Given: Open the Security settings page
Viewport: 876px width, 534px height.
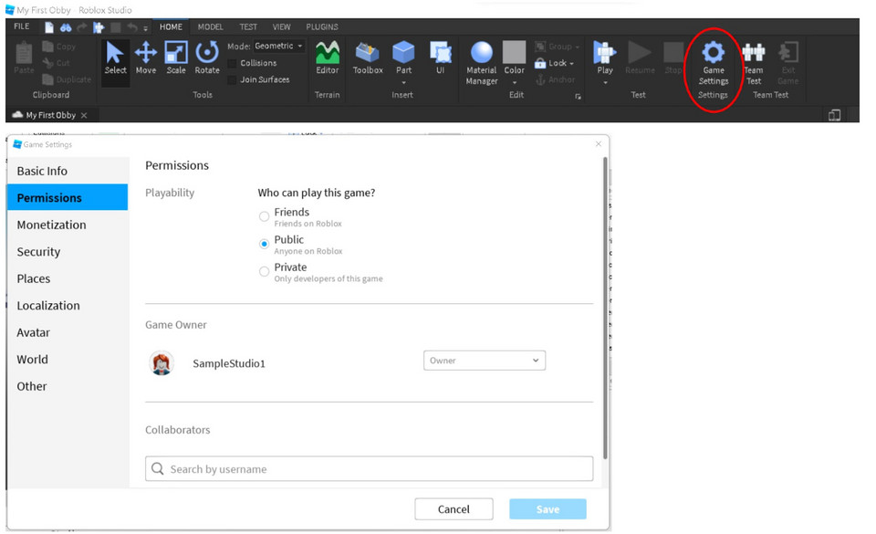Looking at the screenshot, I should [x=68, y=251].
